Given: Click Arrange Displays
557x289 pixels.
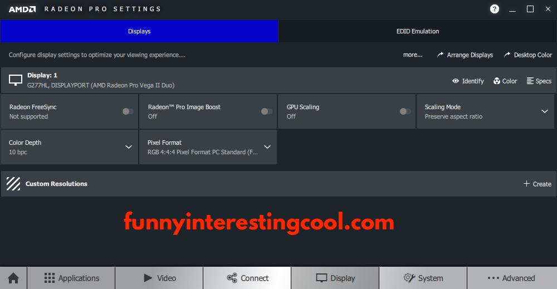Looking at the screenshot, I should (x=470, y=55).
